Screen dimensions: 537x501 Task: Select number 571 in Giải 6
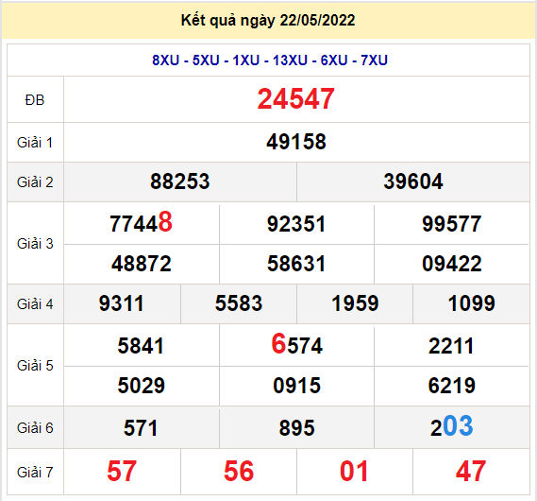[x=141, y=428]
